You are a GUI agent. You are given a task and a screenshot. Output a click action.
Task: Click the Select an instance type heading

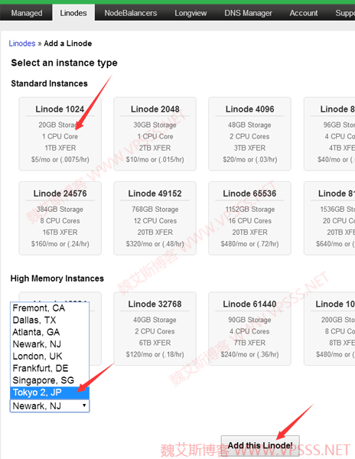(64, 63)
